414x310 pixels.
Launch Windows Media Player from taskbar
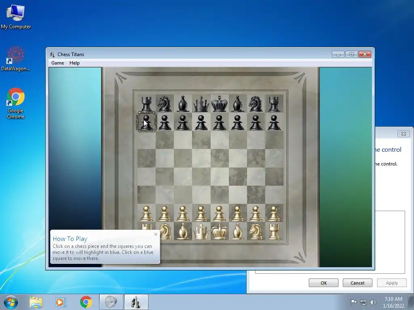click(x=61, y=302)
